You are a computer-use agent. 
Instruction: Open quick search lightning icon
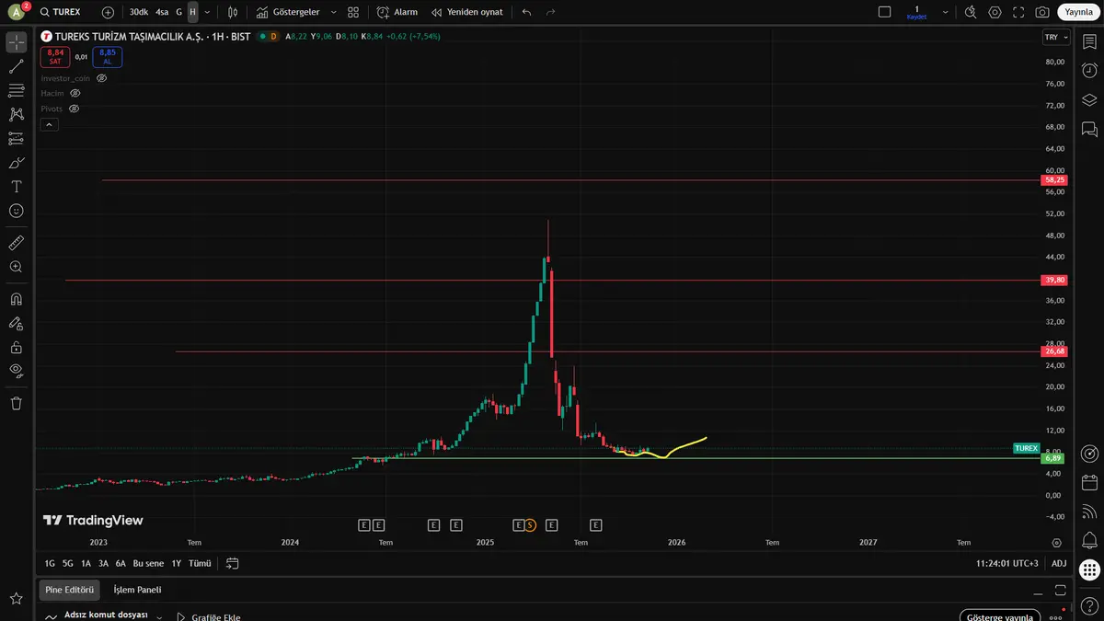tap(972, 12)
